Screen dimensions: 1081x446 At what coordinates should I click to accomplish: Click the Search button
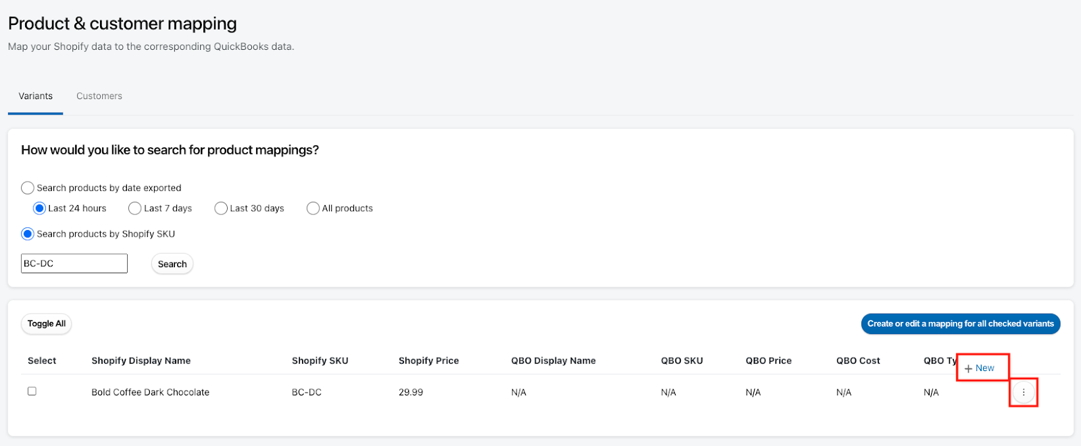[x=172, y=264]
